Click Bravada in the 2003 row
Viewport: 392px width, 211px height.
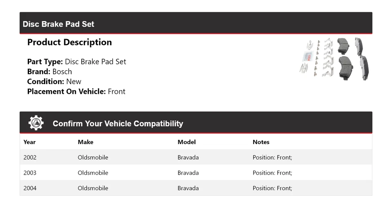(188, 173)
